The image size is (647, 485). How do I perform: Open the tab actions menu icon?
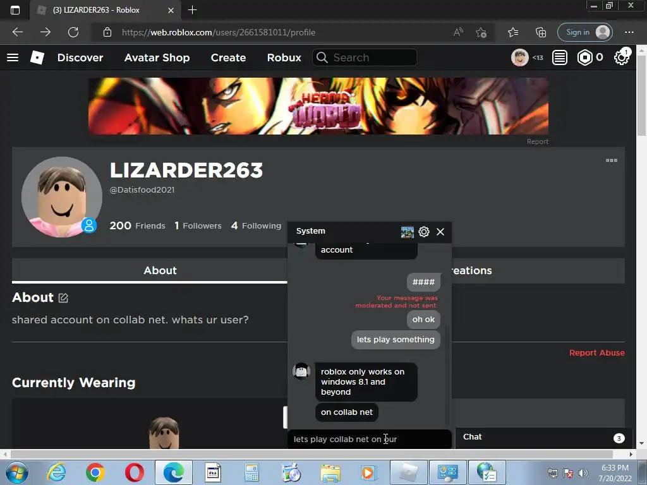pos(15,10)
